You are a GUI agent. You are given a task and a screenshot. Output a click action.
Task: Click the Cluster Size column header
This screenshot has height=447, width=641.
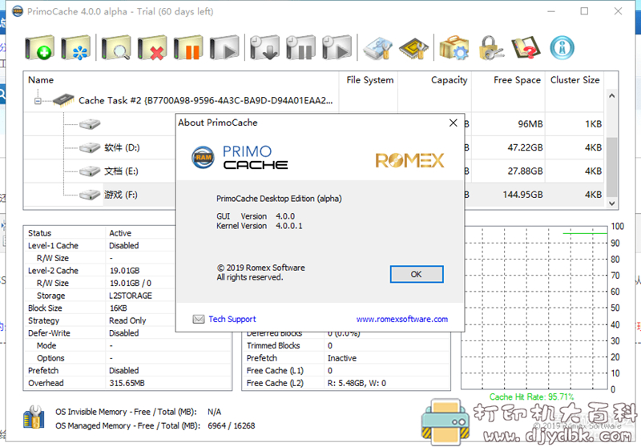[x=574, y=80]
